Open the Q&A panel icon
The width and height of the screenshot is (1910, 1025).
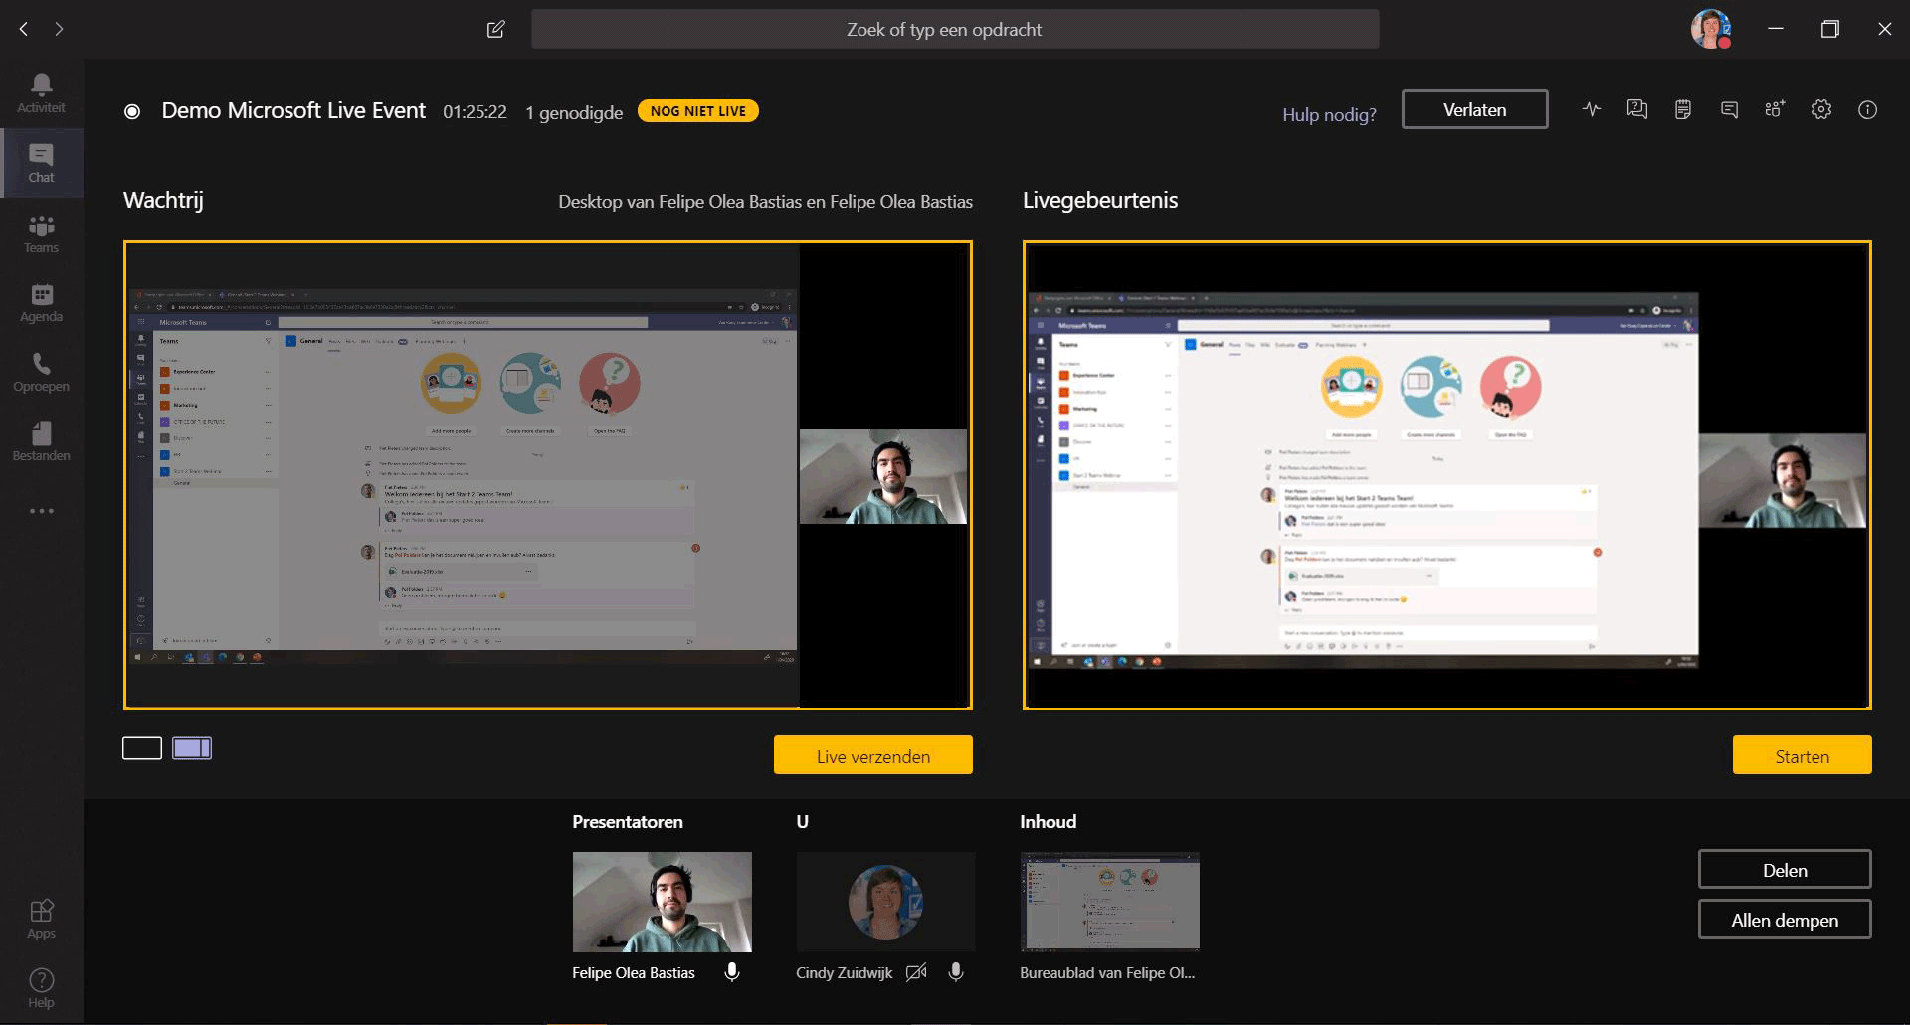[x=1636, y=110]
